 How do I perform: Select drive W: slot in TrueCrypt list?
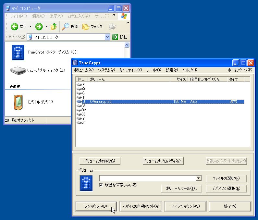tap(81, 110)
